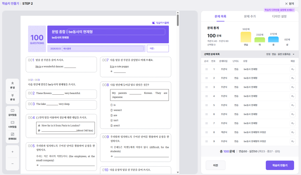Grab the reorder handle of row 2
Viewport: 301px width, 175px height.
[x=207, y=78]
